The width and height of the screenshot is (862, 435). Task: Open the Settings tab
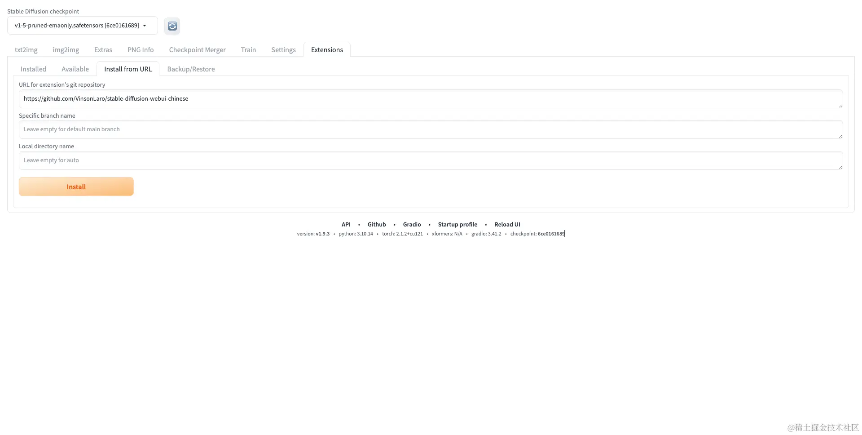click(x=283, y=49)
